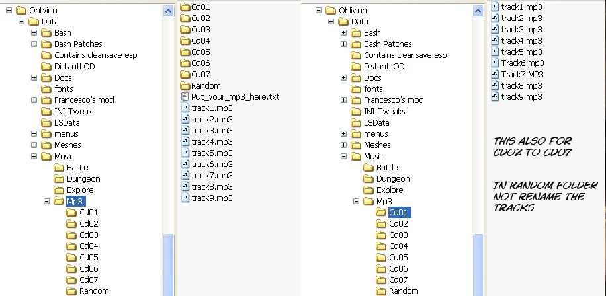This screenshot has height=296, width=606.
Task: Collapse the Oblivion folder in left tree
Action: pyautogui.click(x=9, y=11)
